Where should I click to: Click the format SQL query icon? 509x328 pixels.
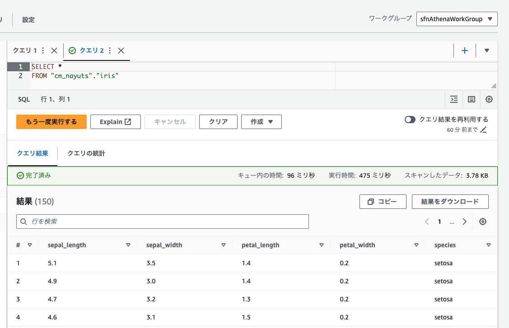(x=454, y=99)
